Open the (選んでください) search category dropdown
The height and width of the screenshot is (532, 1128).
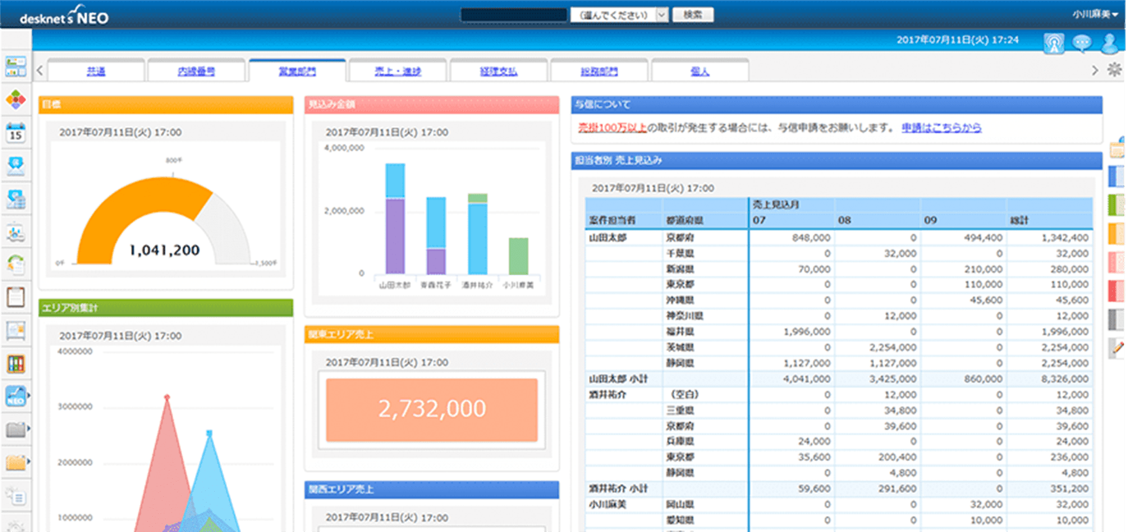(619, 15)
